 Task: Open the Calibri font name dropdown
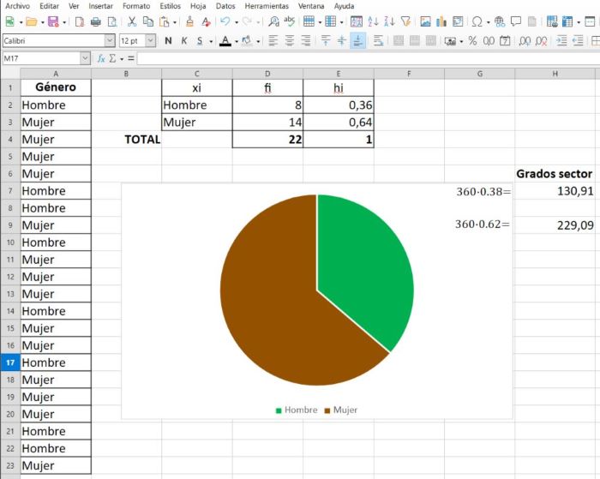click(x=110, y=40)
